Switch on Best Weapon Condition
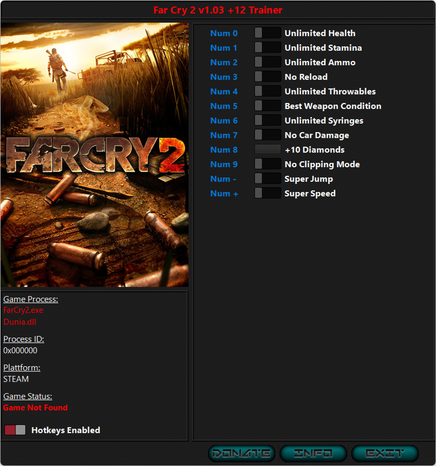436x466 pixels. (x=268, y=106)
